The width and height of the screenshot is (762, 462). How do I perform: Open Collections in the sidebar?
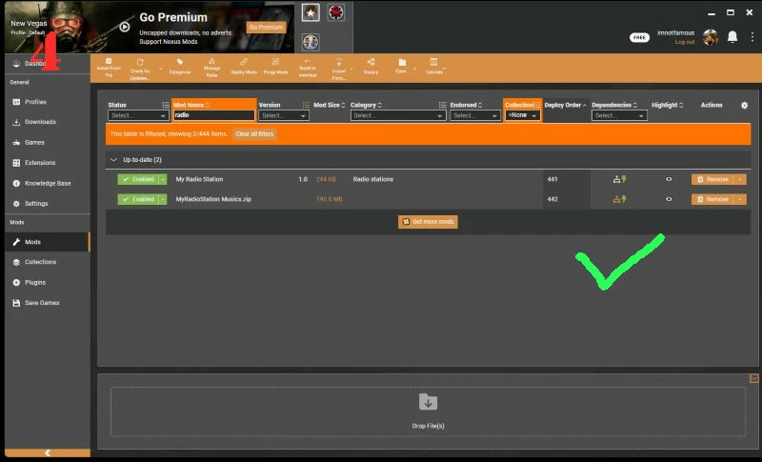pyautogui.click(x=48, y=262)
